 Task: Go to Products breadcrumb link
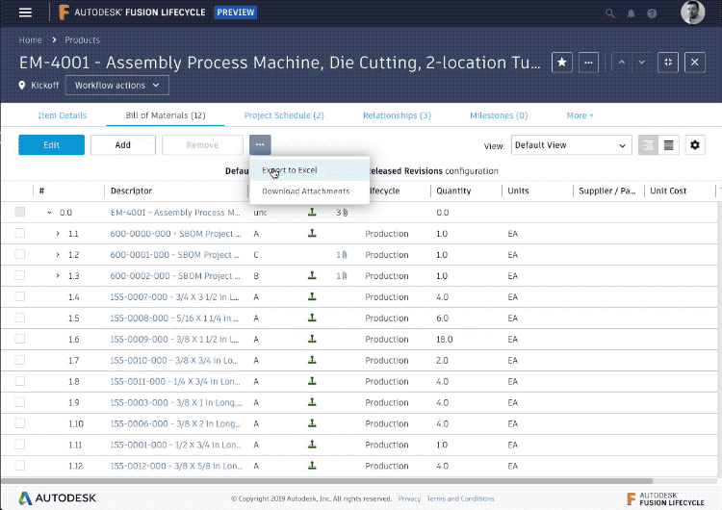click(x=82, y=40)
